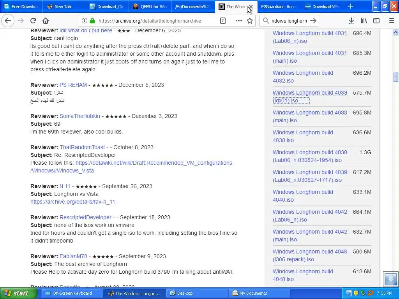Download Longhorn build 4033 (main).iso

(310, 116)
